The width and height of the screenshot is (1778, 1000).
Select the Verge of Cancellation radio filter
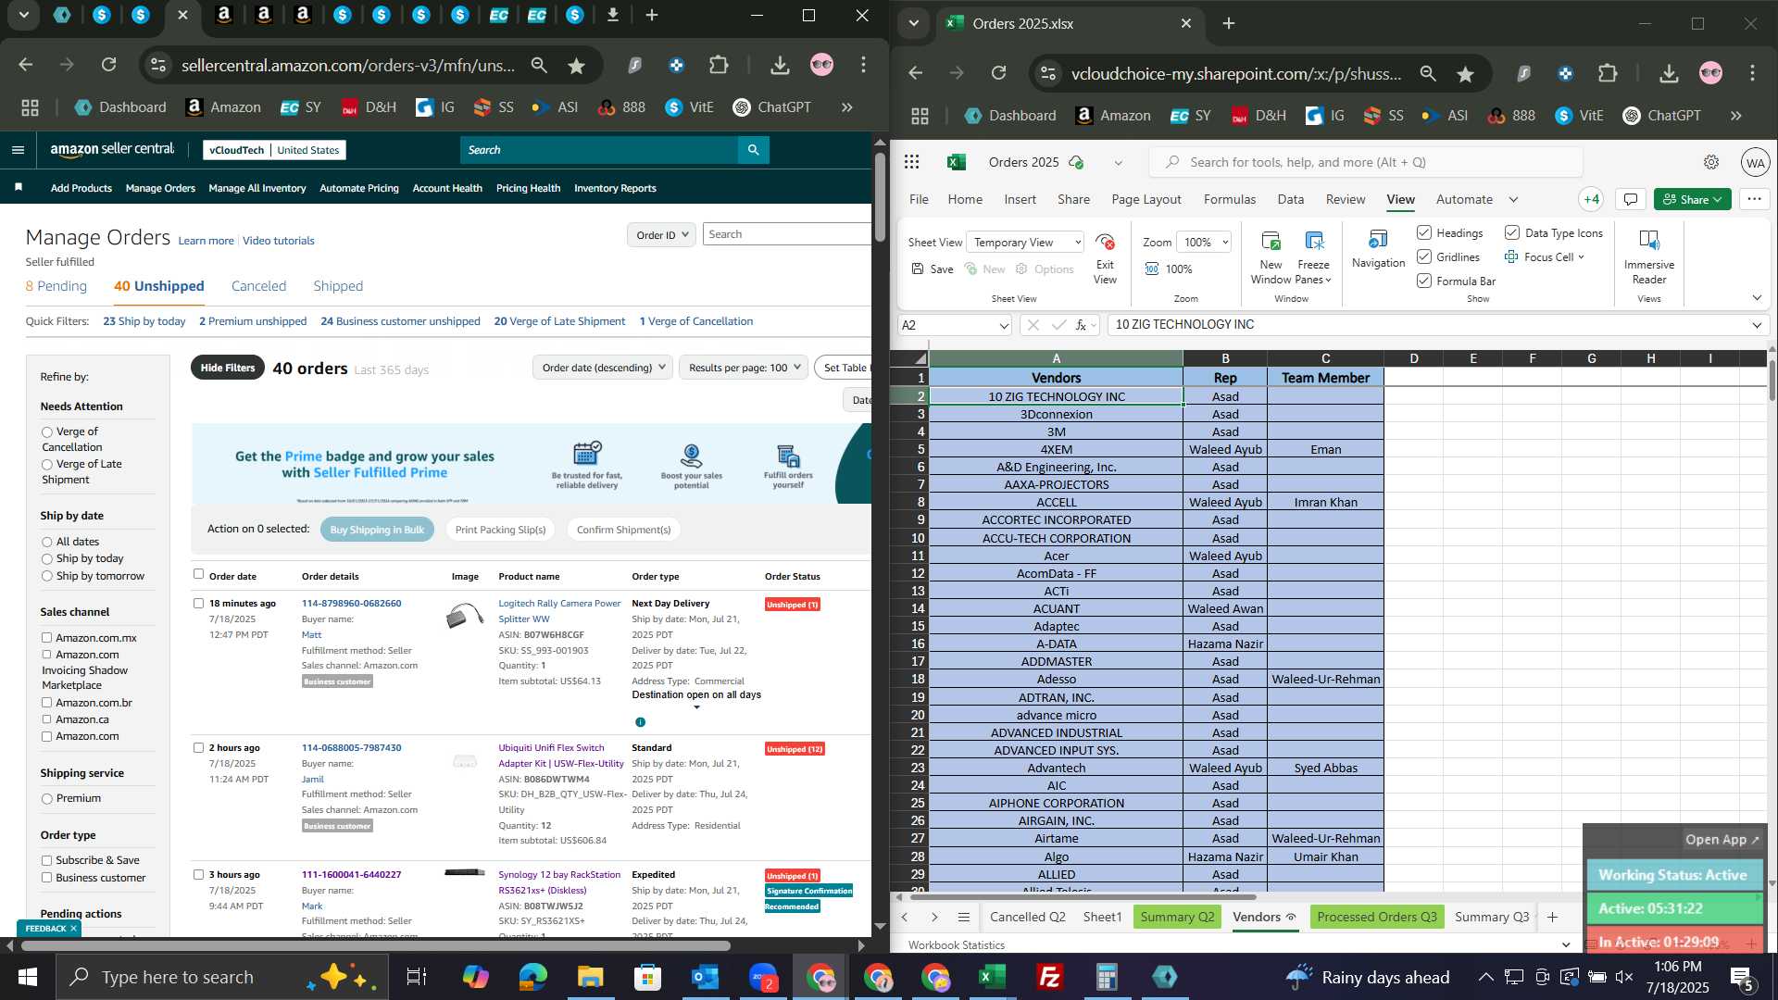46,432
